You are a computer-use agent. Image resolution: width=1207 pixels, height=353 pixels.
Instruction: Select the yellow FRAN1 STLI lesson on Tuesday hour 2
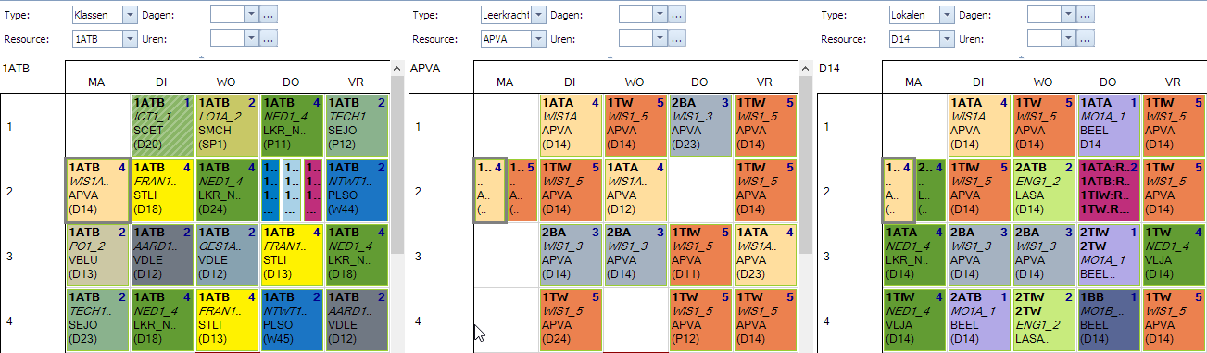[x=162, y=191]
